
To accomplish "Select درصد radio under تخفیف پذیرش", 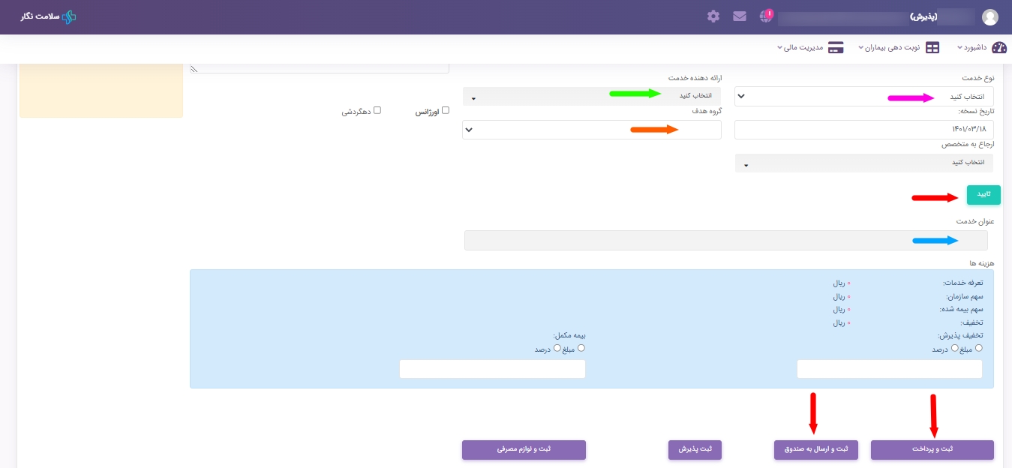I will coord(954,348).
